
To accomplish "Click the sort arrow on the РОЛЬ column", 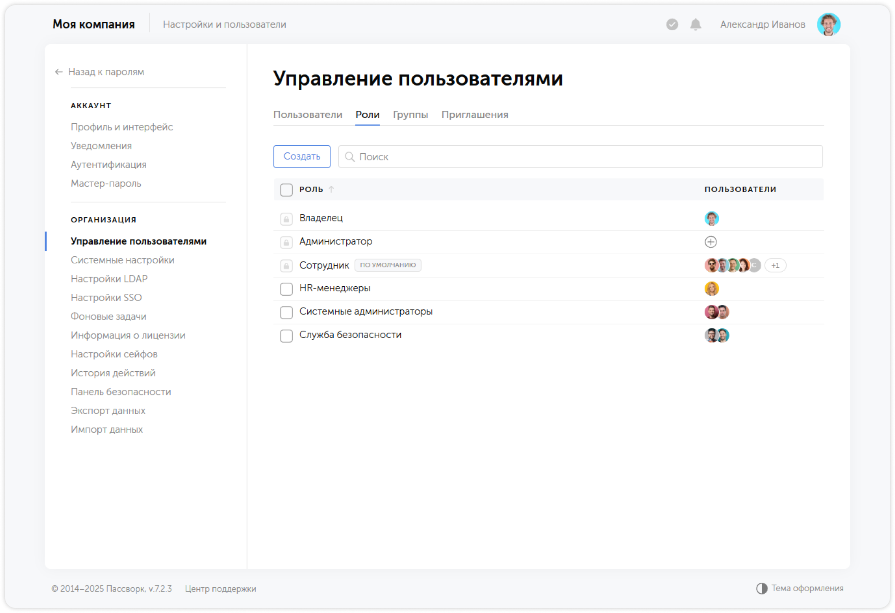I will 332,189.
